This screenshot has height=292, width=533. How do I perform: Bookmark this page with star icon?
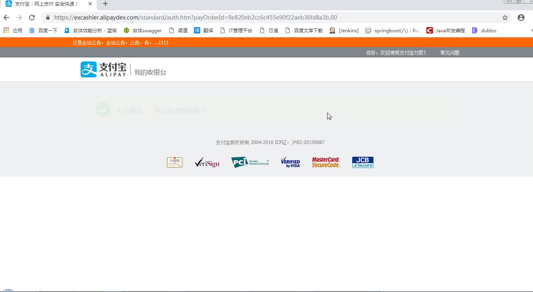(x=505, y=18)
